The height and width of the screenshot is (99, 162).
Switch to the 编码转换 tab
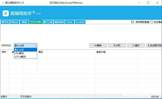coord(59,22)
